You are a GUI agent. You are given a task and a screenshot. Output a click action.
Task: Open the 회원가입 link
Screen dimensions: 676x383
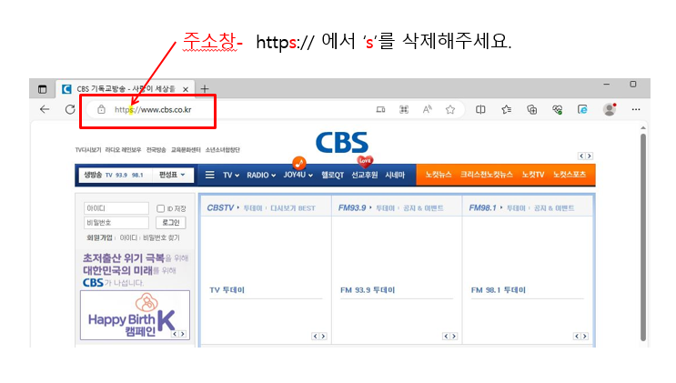(99, 237)
